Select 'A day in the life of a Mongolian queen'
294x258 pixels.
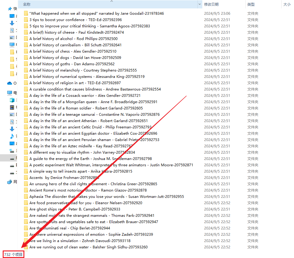tap(93, 102)
